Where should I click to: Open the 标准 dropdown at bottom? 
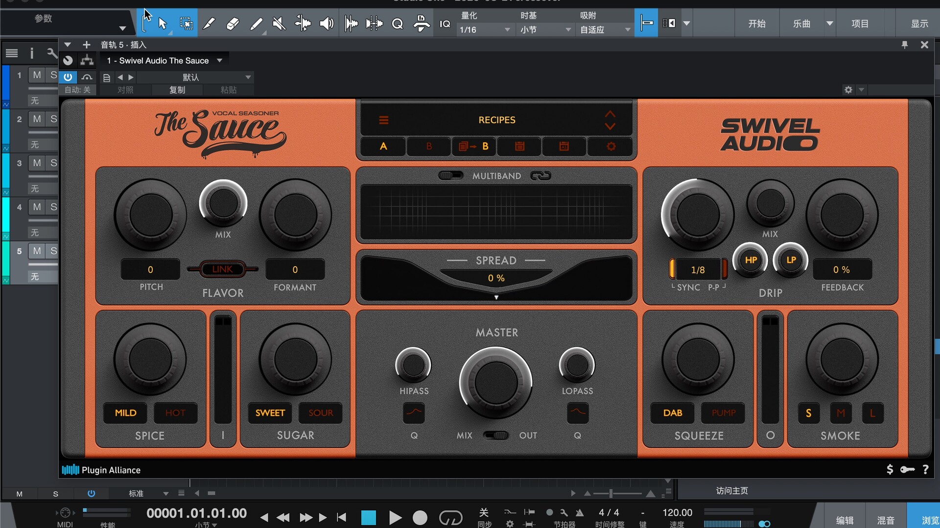(x=148, y=494)
